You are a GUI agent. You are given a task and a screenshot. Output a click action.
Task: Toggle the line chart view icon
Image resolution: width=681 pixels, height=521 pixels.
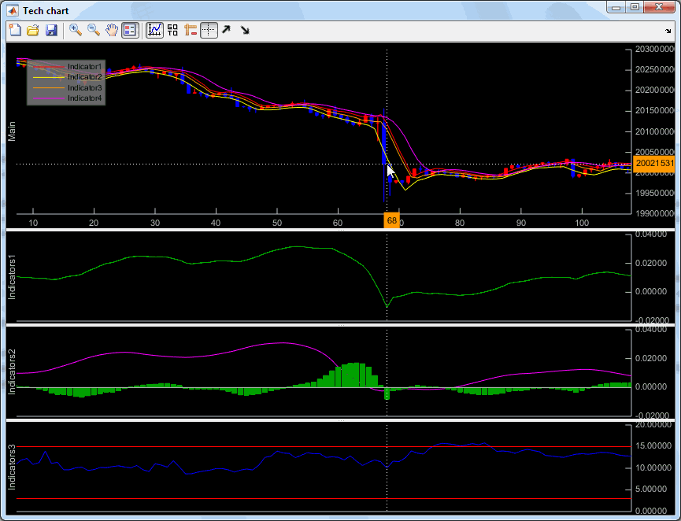[154, 30]
